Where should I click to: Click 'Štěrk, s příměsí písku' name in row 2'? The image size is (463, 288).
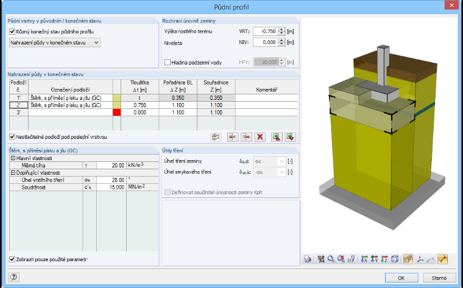click(70, 105)
